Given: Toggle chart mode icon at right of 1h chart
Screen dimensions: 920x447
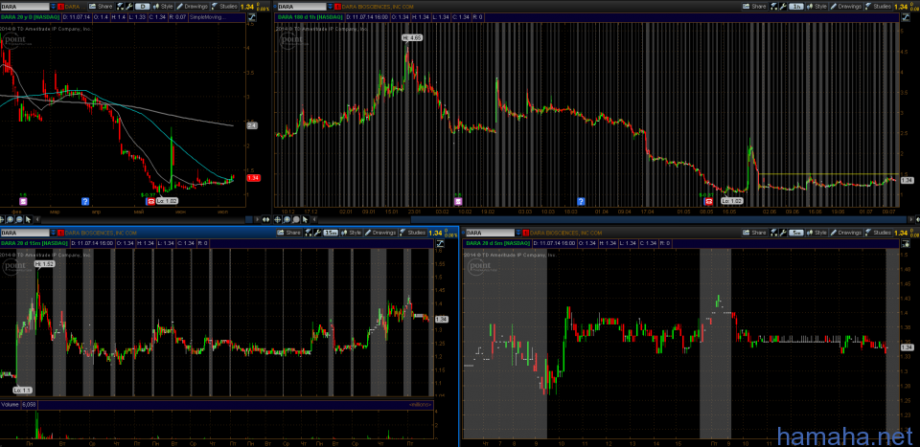Looking at the screenshot, I should click(906, 17).
